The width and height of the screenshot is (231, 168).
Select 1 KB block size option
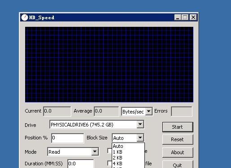(x=128, y=152)
